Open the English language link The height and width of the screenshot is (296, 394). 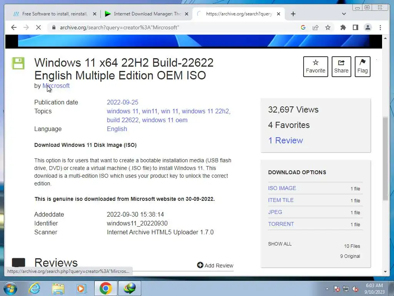[117, 129]
